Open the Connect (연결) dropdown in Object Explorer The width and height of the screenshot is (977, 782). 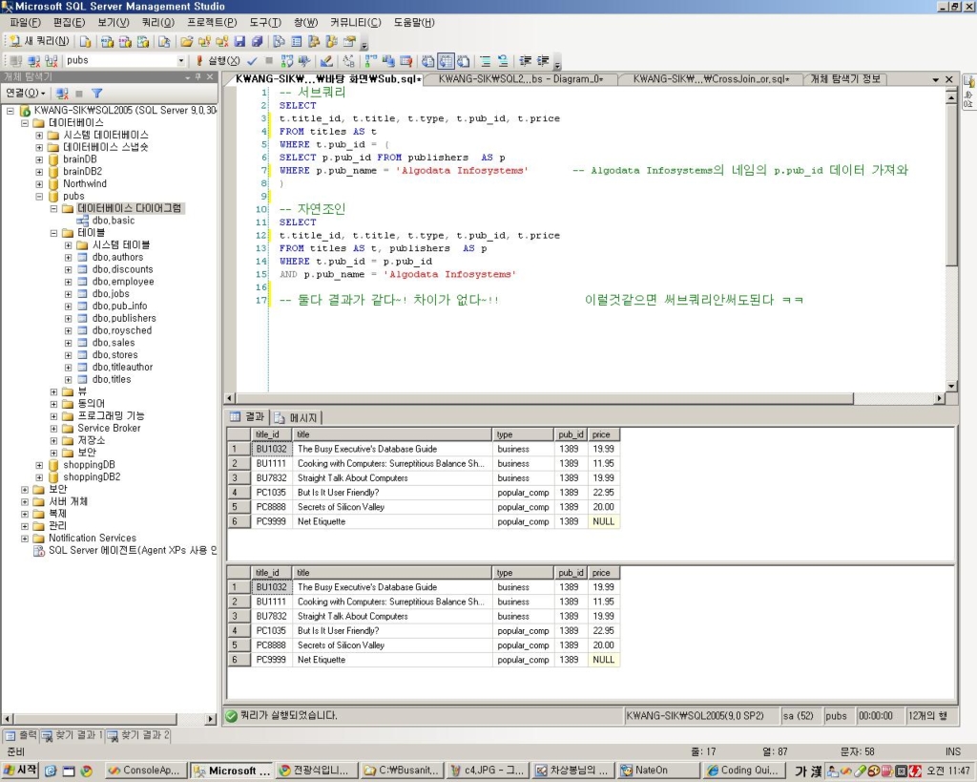25,93
